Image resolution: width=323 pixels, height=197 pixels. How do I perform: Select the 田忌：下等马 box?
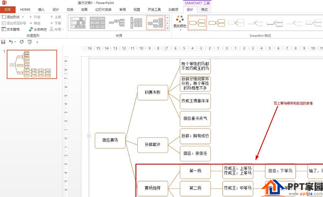click(x=280, y=171)
